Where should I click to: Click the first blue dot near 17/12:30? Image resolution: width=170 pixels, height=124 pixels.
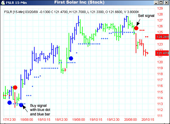[x=10, y=103]
